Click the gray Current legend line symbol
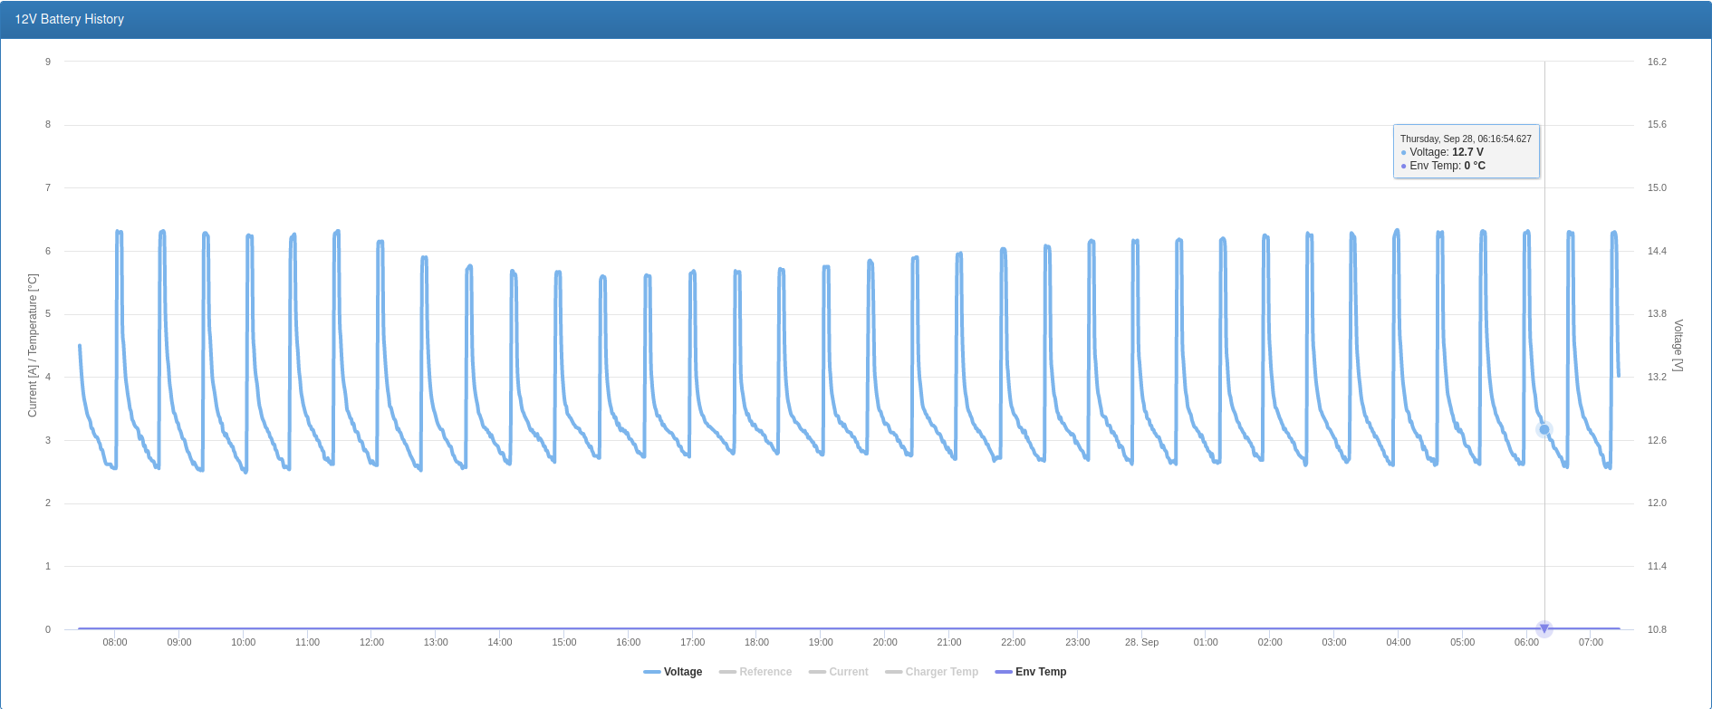Viewport: 1712px width, 709px height. coord(817,672)
